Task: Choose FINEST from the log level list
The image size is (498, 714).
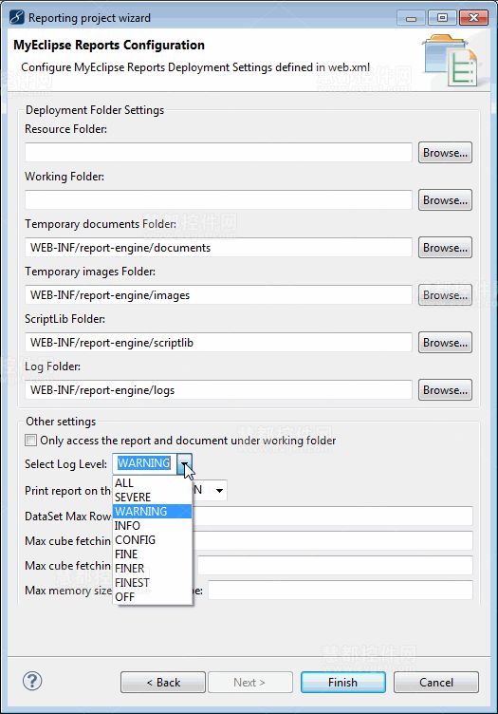Action: 152,582
